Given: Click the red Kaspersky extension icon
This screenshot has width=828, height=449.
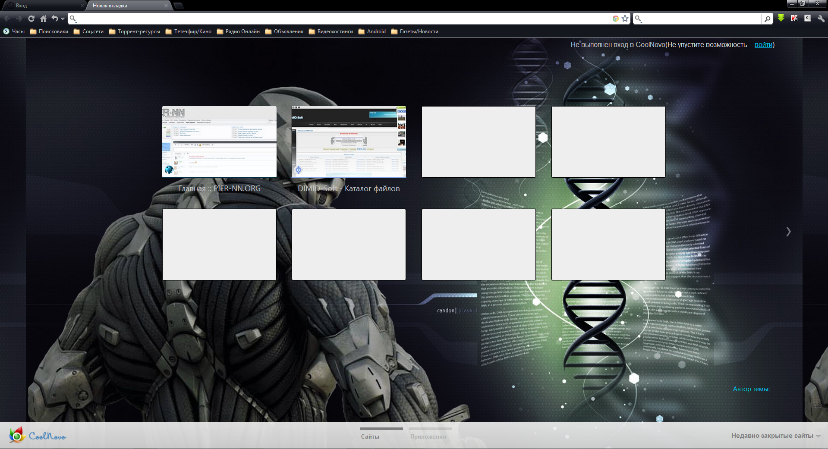Looking at the screenshot, I should point(794,18).
